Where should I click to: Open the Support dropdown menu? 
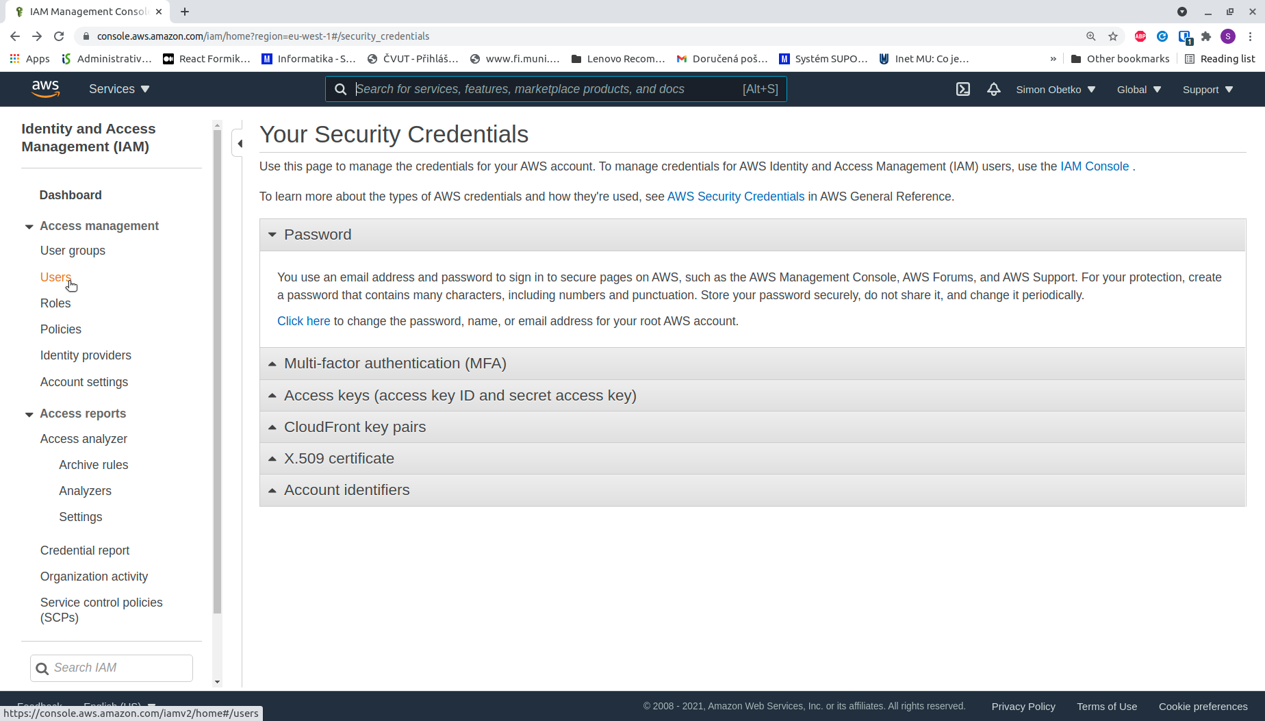point(1208,89)
